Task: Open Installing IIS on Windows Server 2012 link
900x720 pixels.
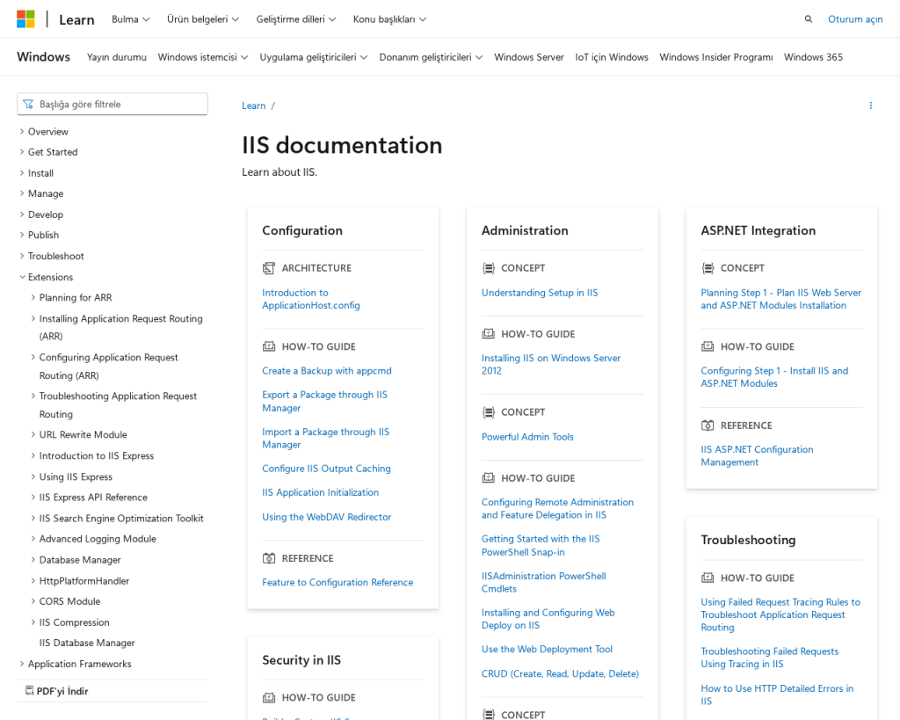Action: [x=551, y=365]
